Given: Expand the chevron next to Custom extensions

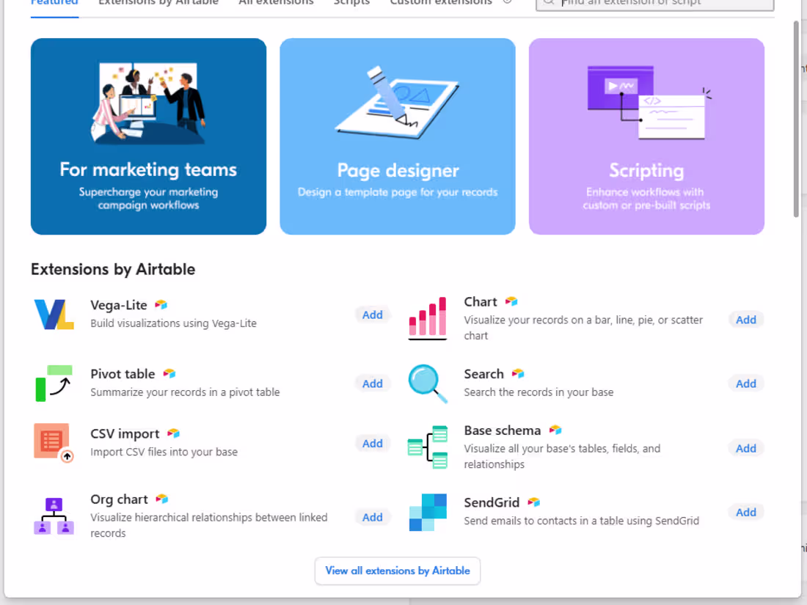Looking at the screenshot, I should (x=506, y=3).
